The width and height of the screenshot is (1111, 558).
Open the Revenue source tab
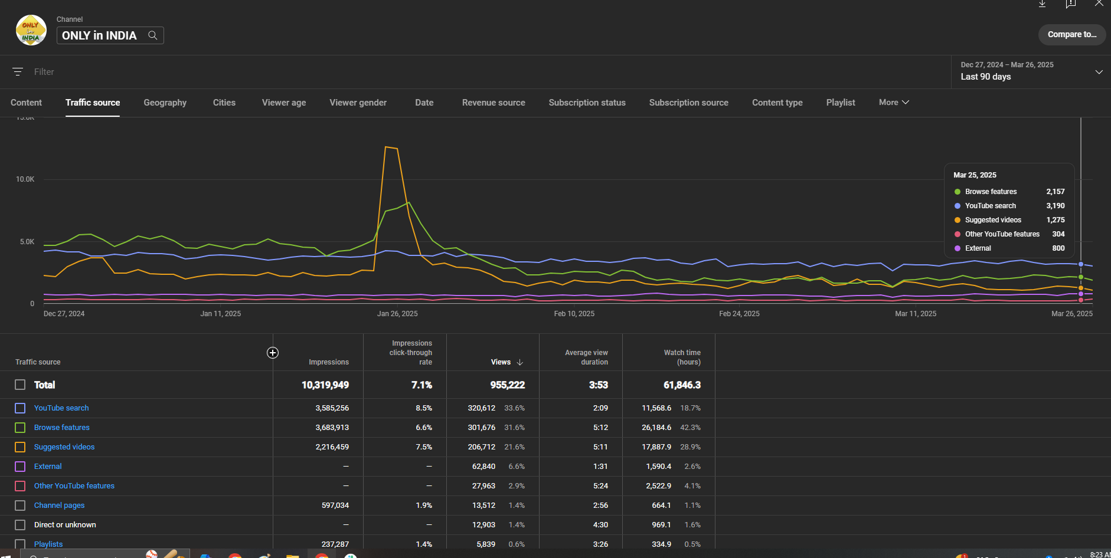[x=494, y=103]
